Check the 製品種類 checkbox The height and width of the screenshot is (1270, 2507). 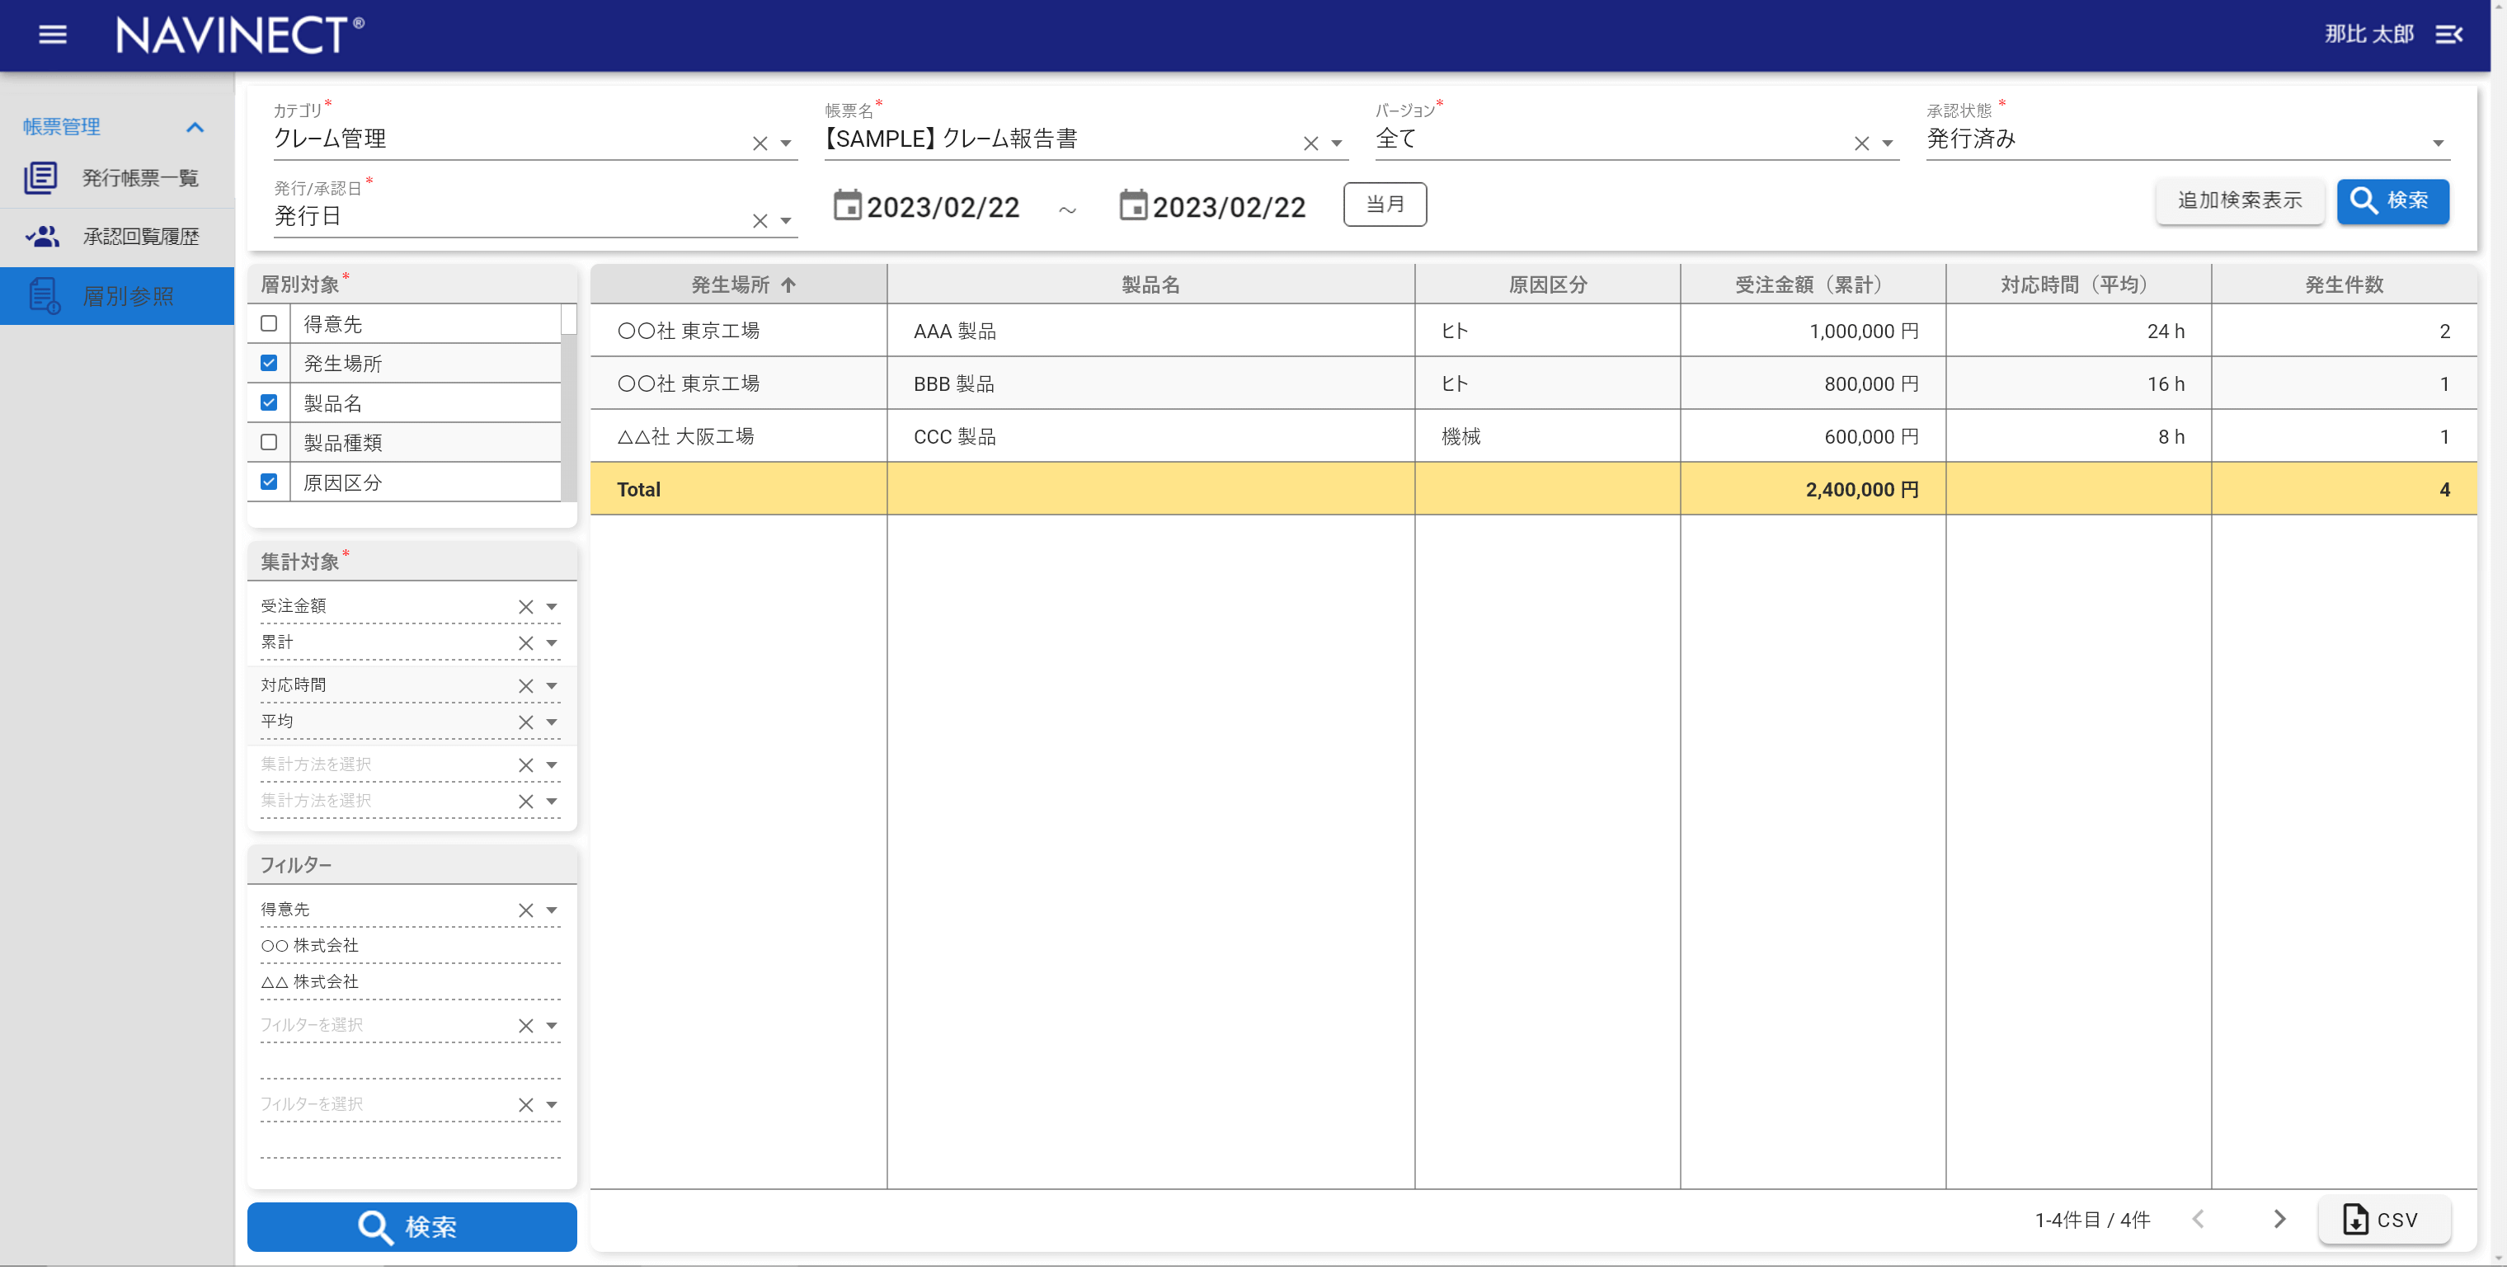269,442
